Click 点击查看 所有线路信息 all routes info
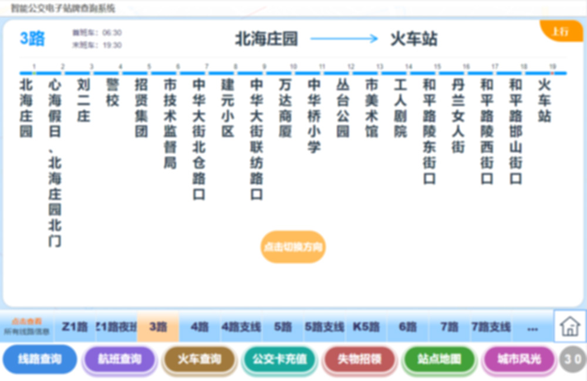Screen dimensions: 587x381 coord(27,326)
